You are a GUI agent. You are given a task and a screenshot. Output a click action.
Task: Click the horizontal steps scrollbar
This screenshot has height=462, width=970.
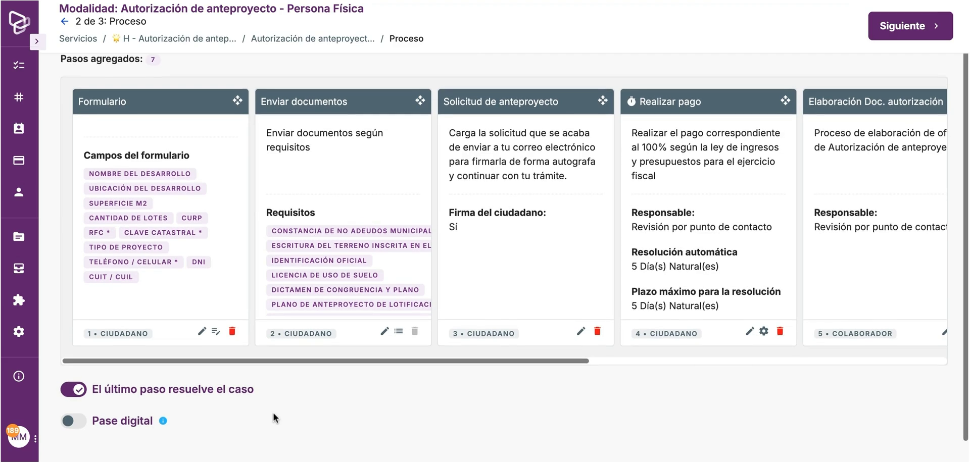[x=325, y=361]
